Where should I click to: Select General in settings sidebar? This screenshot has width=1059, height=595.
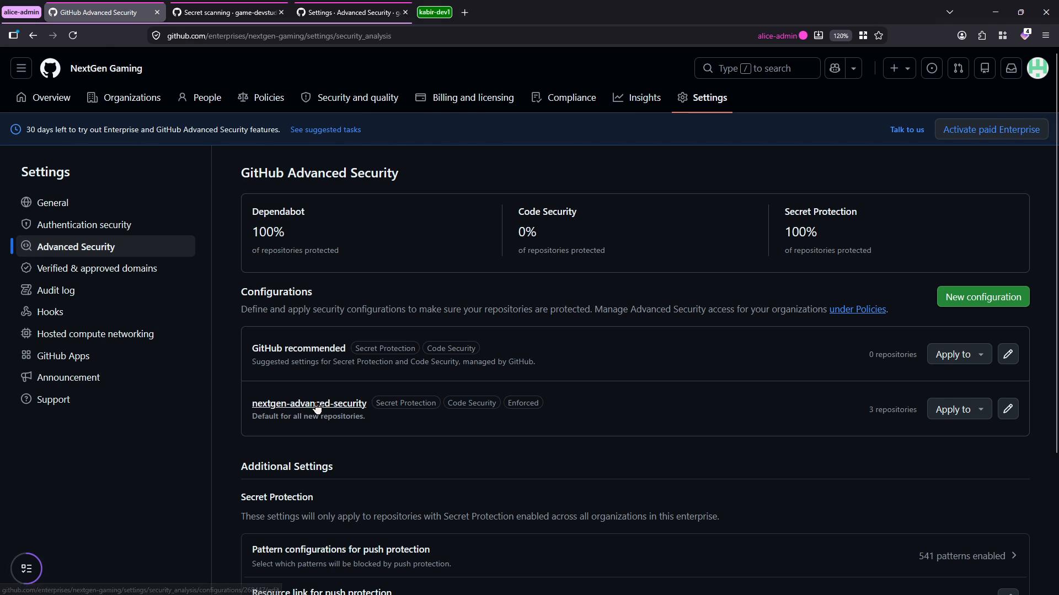pyautogui.click(x=105, y=203)
